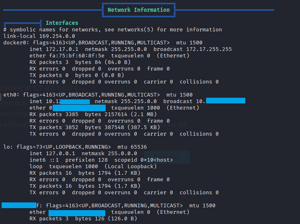Click the lo loopback interface name
This screenshot has width=300, height=224.
[7, 147]
